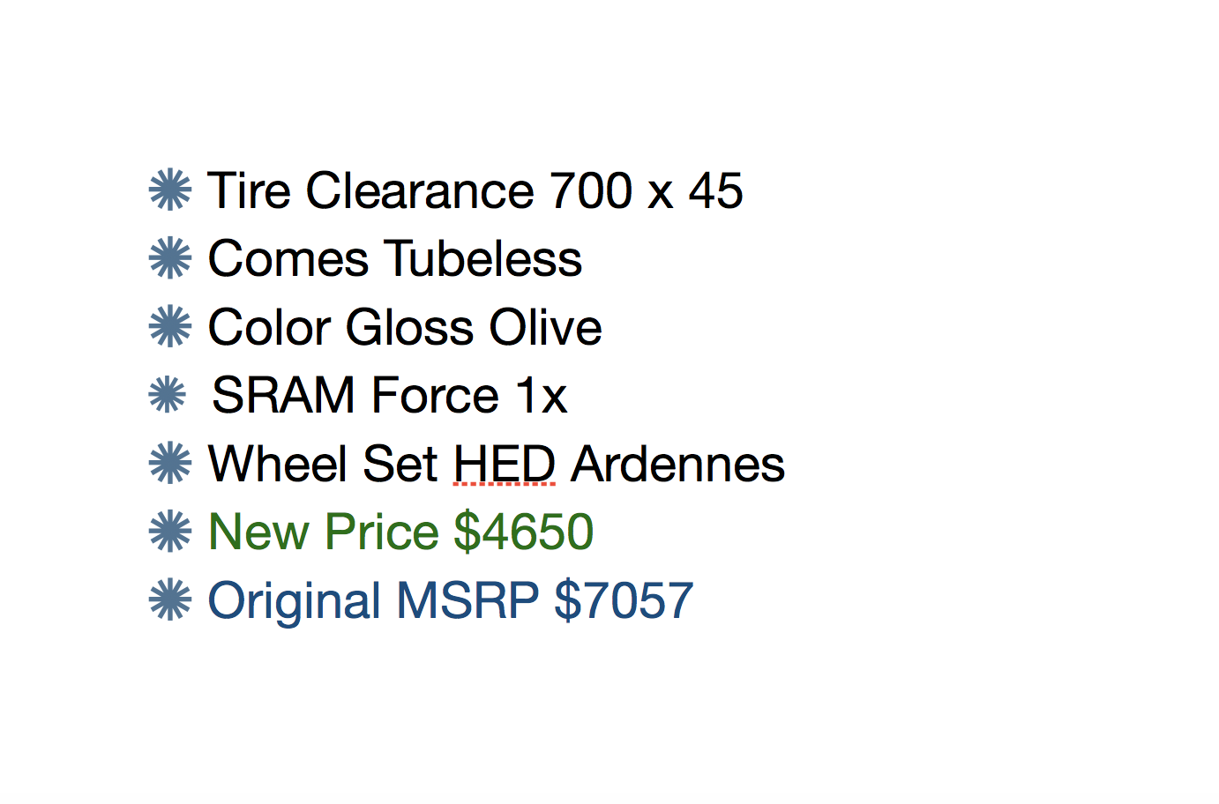Click the bullet beside Comes Tubeless
The width and height of the screenshot is (1219, 804).
pos(170,258)
